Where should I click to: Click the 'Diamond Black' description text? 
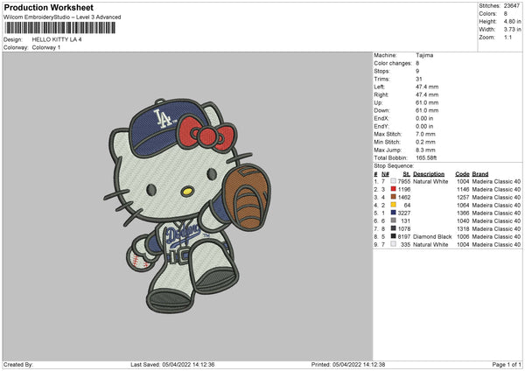click(432, 237)
